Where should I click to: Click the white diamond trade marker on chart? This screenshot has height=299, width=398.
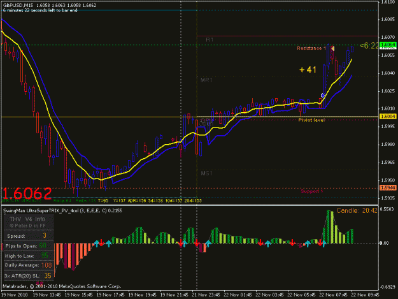(x=322, y=96)
